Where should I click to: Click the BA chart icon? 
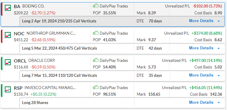(x=8, y=8)
